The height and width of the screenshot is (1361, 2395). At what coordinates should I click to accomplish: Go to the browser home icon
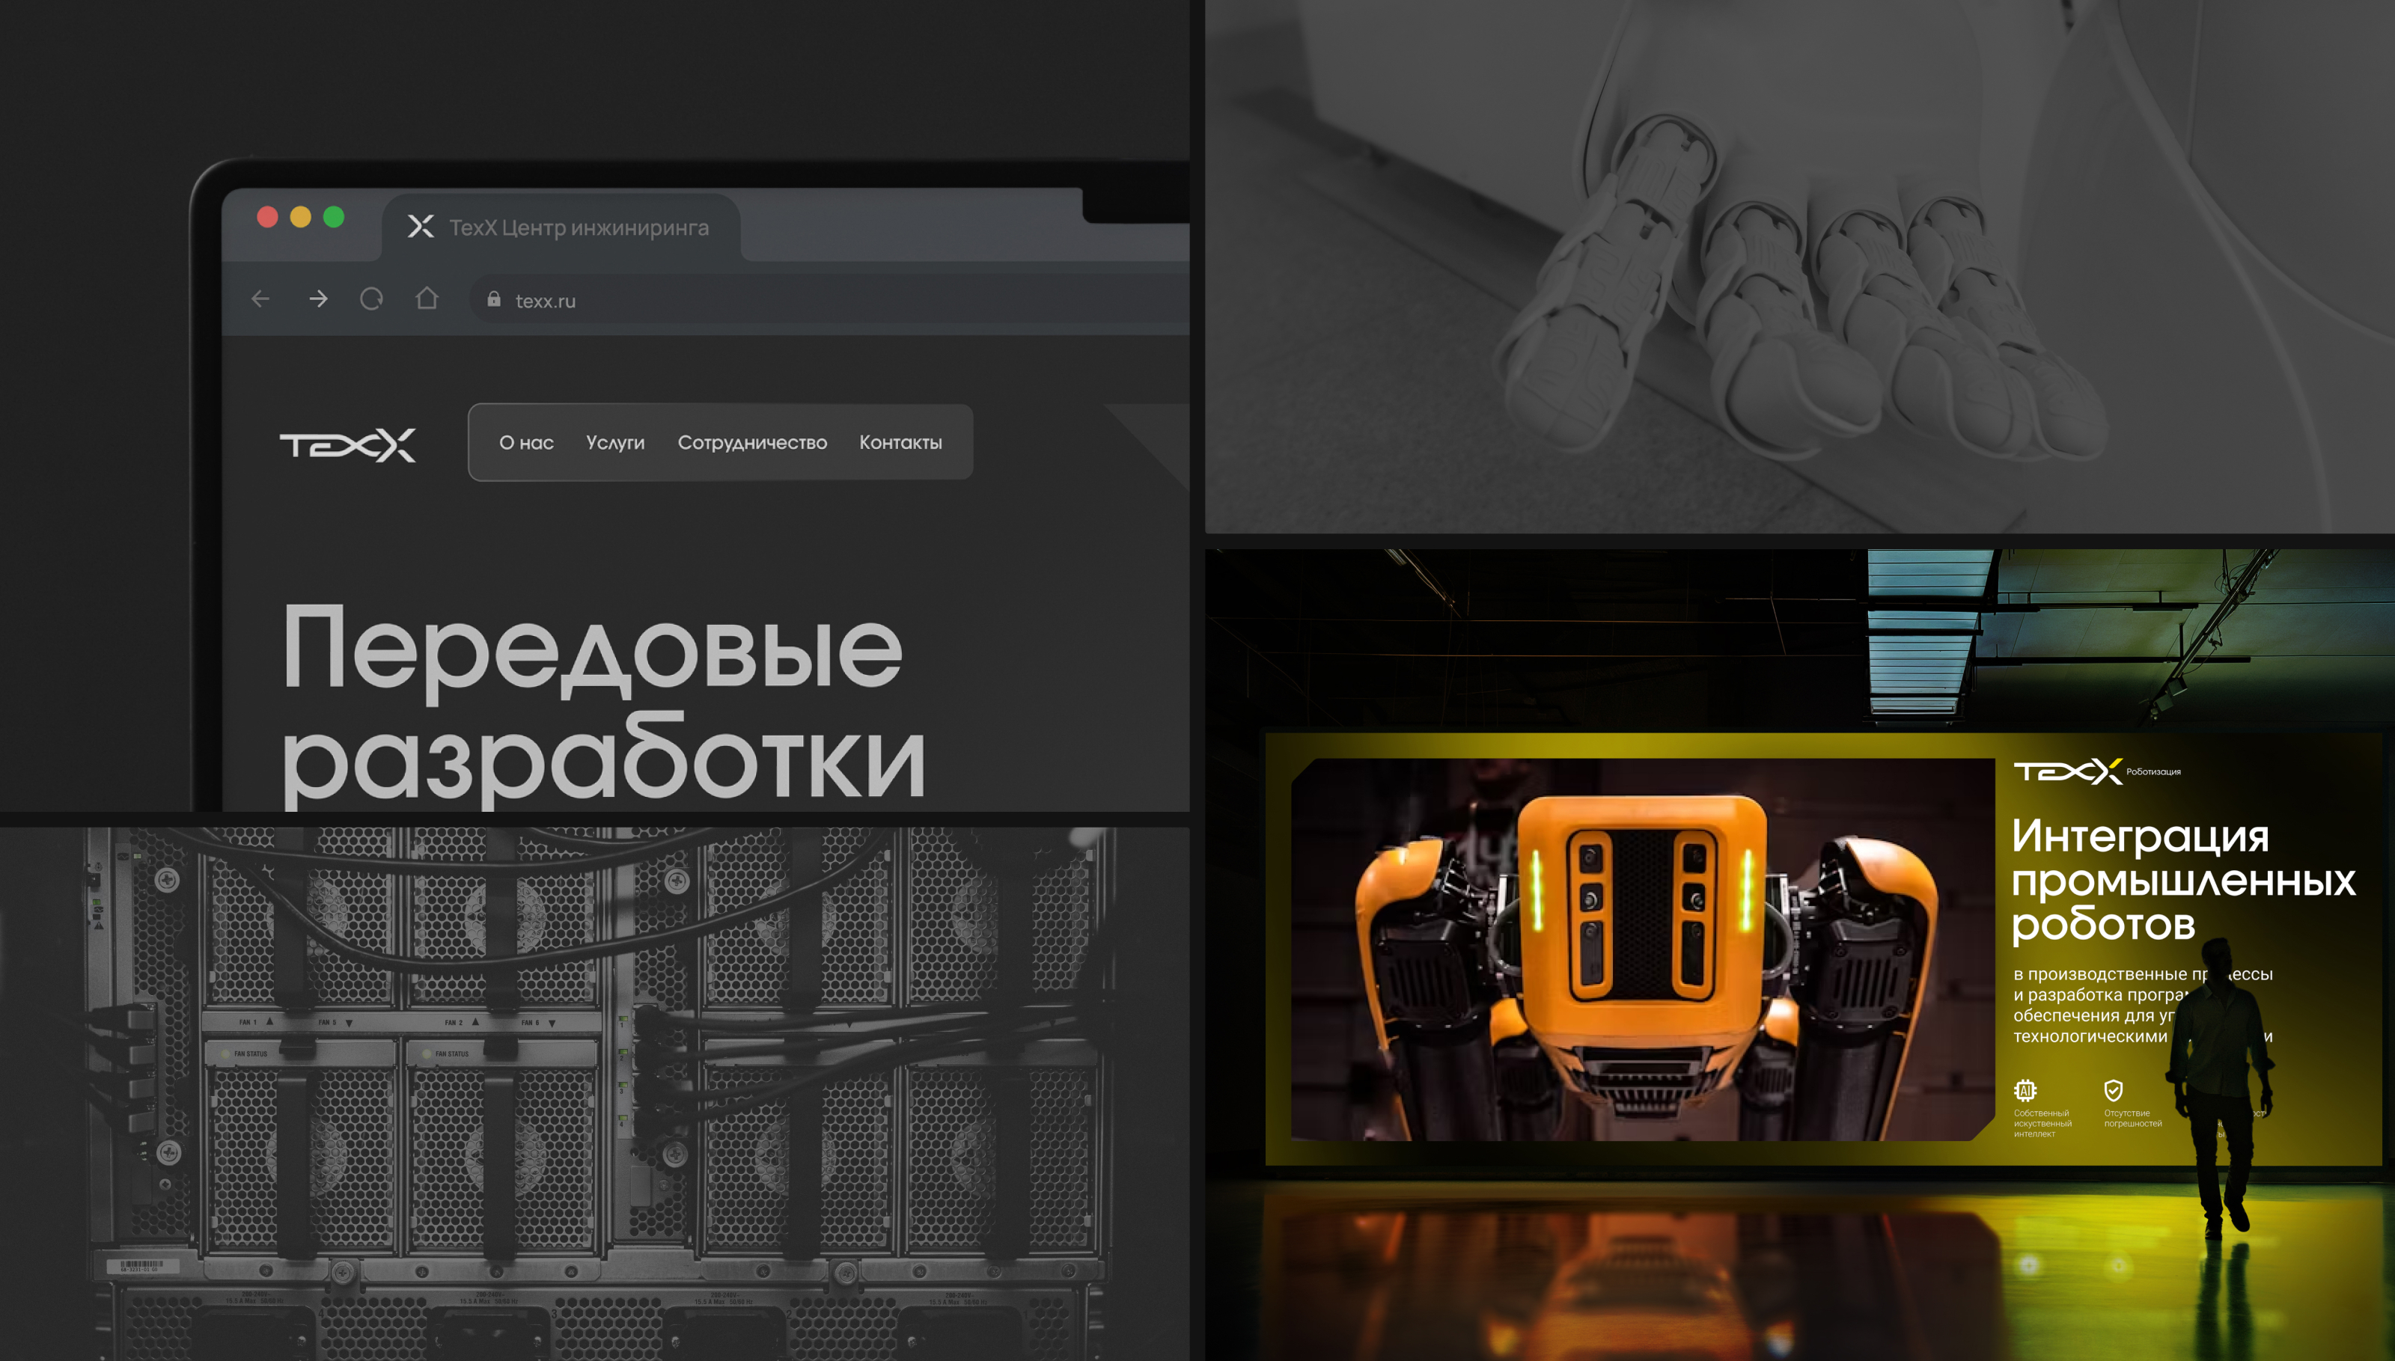[427, 299]
